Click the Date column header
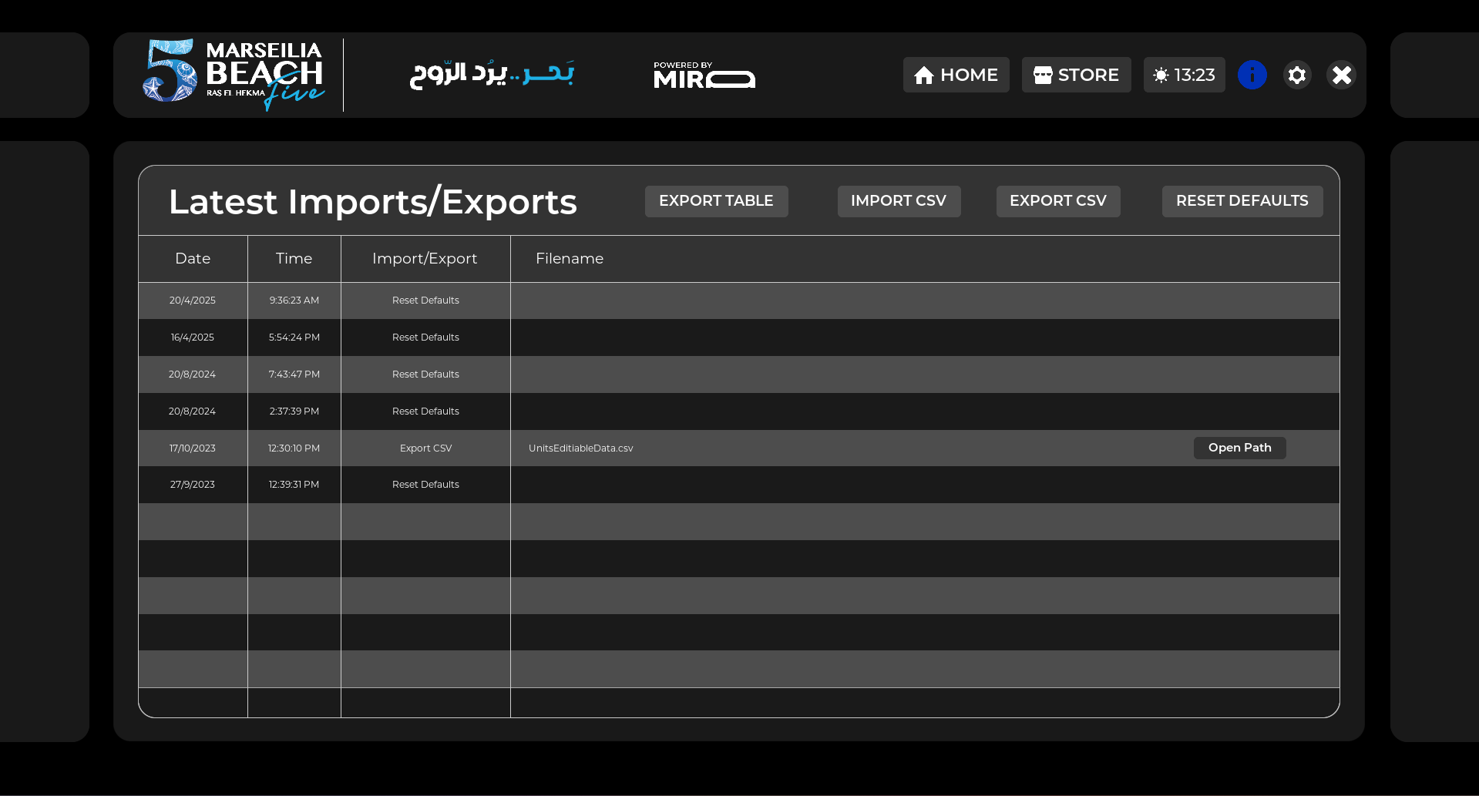This screenshot has height=796, width=1479. tap(193, 259)
